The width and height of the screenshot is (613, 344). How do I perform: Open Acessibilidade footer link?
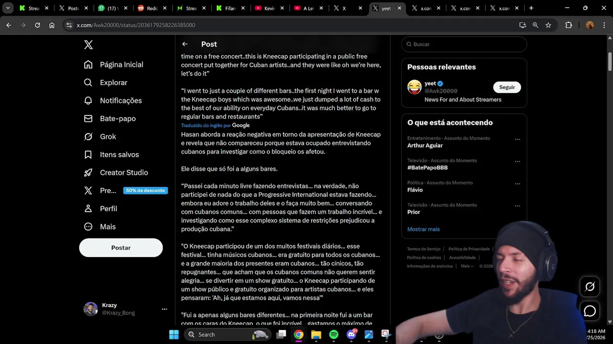click(462, 258)
